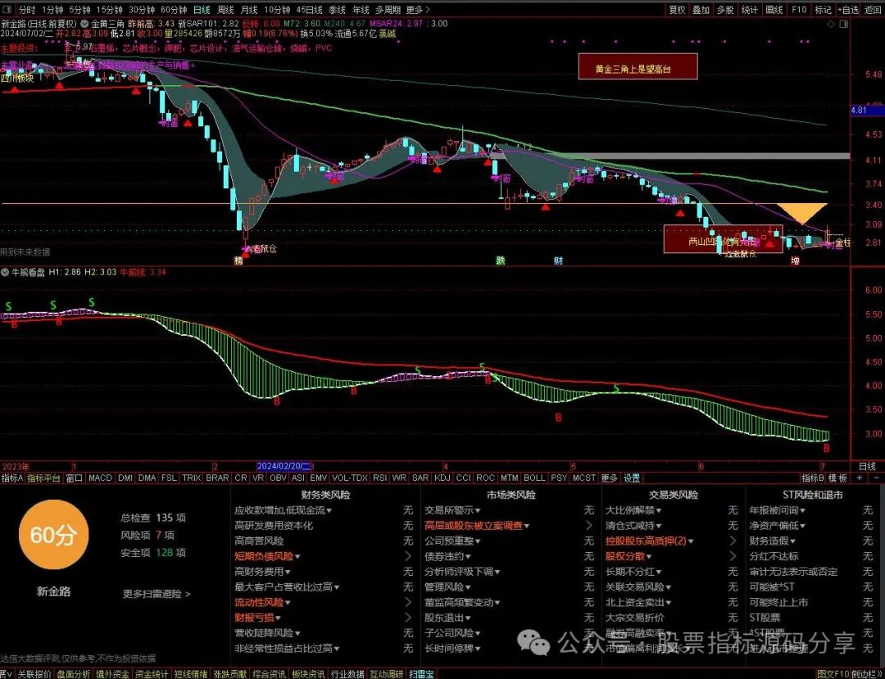Click the 2024/02/20 date marker on time axis
Image resolution: width=885 pixels, height=679 pixels.
(x=284, y=466)
